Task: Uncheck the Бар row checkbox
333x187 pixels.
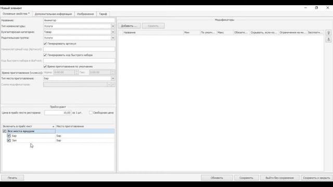Action: [9, 136]
